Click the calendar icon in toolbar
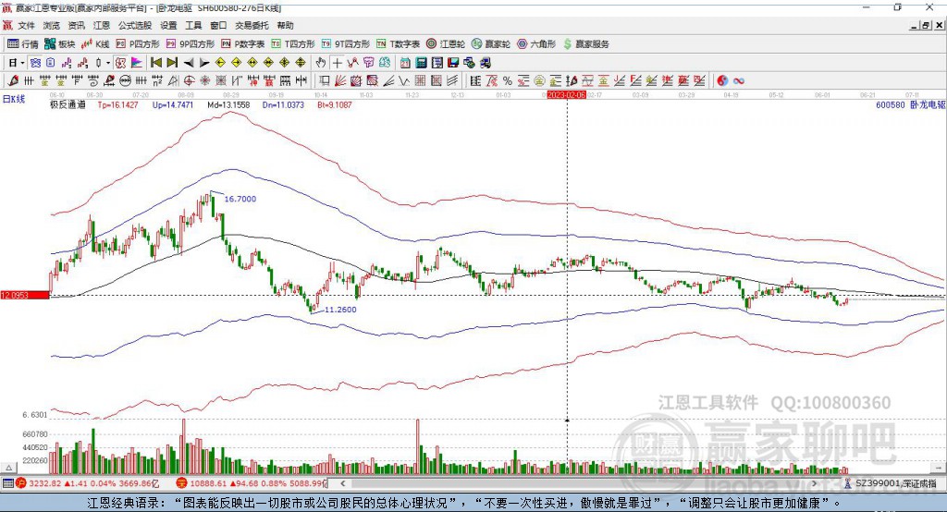This screenshot has height=512, width=947. pos(405,63)
